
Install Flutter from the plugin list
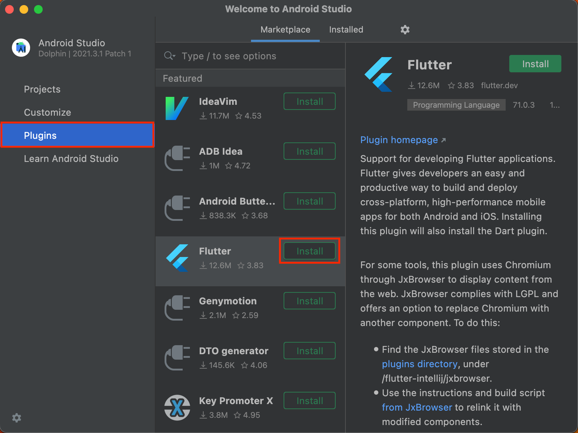(x=310, y=251)
